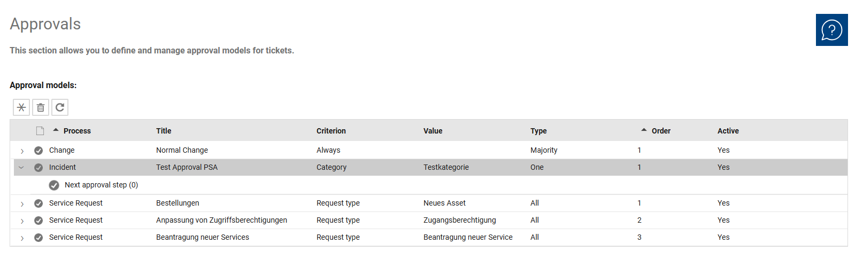
Task: Click the order value 2 cell
Action: click(x=639, y=220)
